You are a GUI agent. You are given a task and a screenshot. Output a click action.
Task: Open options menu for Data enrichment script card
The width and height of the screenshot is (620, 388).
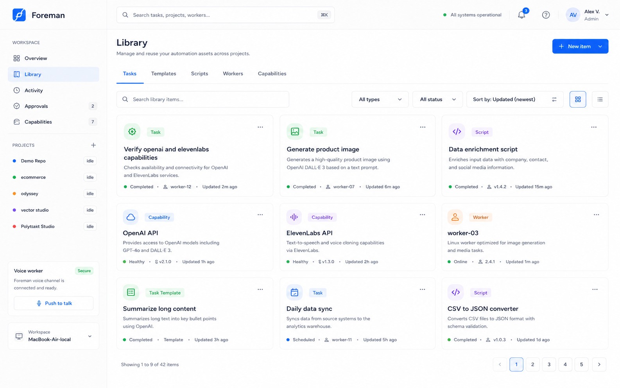click(594, 127)
